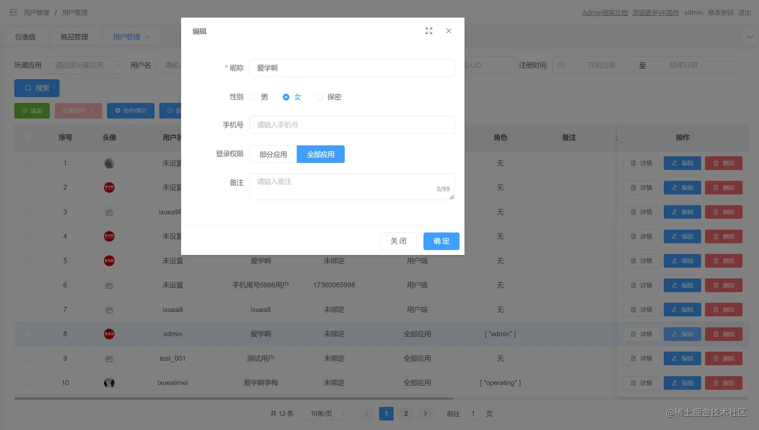Screen dimensions: 759x430
Task: Close the 用户管理 tab with its x icon
Action: point(147,37)
